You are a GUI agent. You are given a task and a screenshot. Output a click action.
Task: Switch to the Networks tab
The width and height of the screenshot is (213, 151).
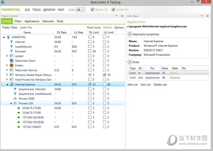(x=48, y=21)
